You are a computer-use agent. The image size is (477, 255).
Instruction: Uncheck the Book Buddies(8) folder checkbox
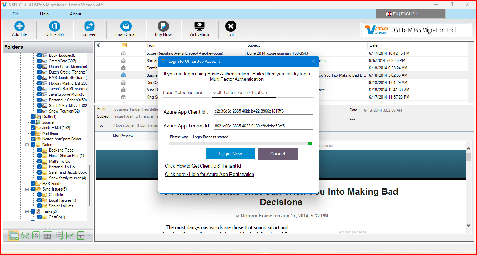[x=39, y=55]
